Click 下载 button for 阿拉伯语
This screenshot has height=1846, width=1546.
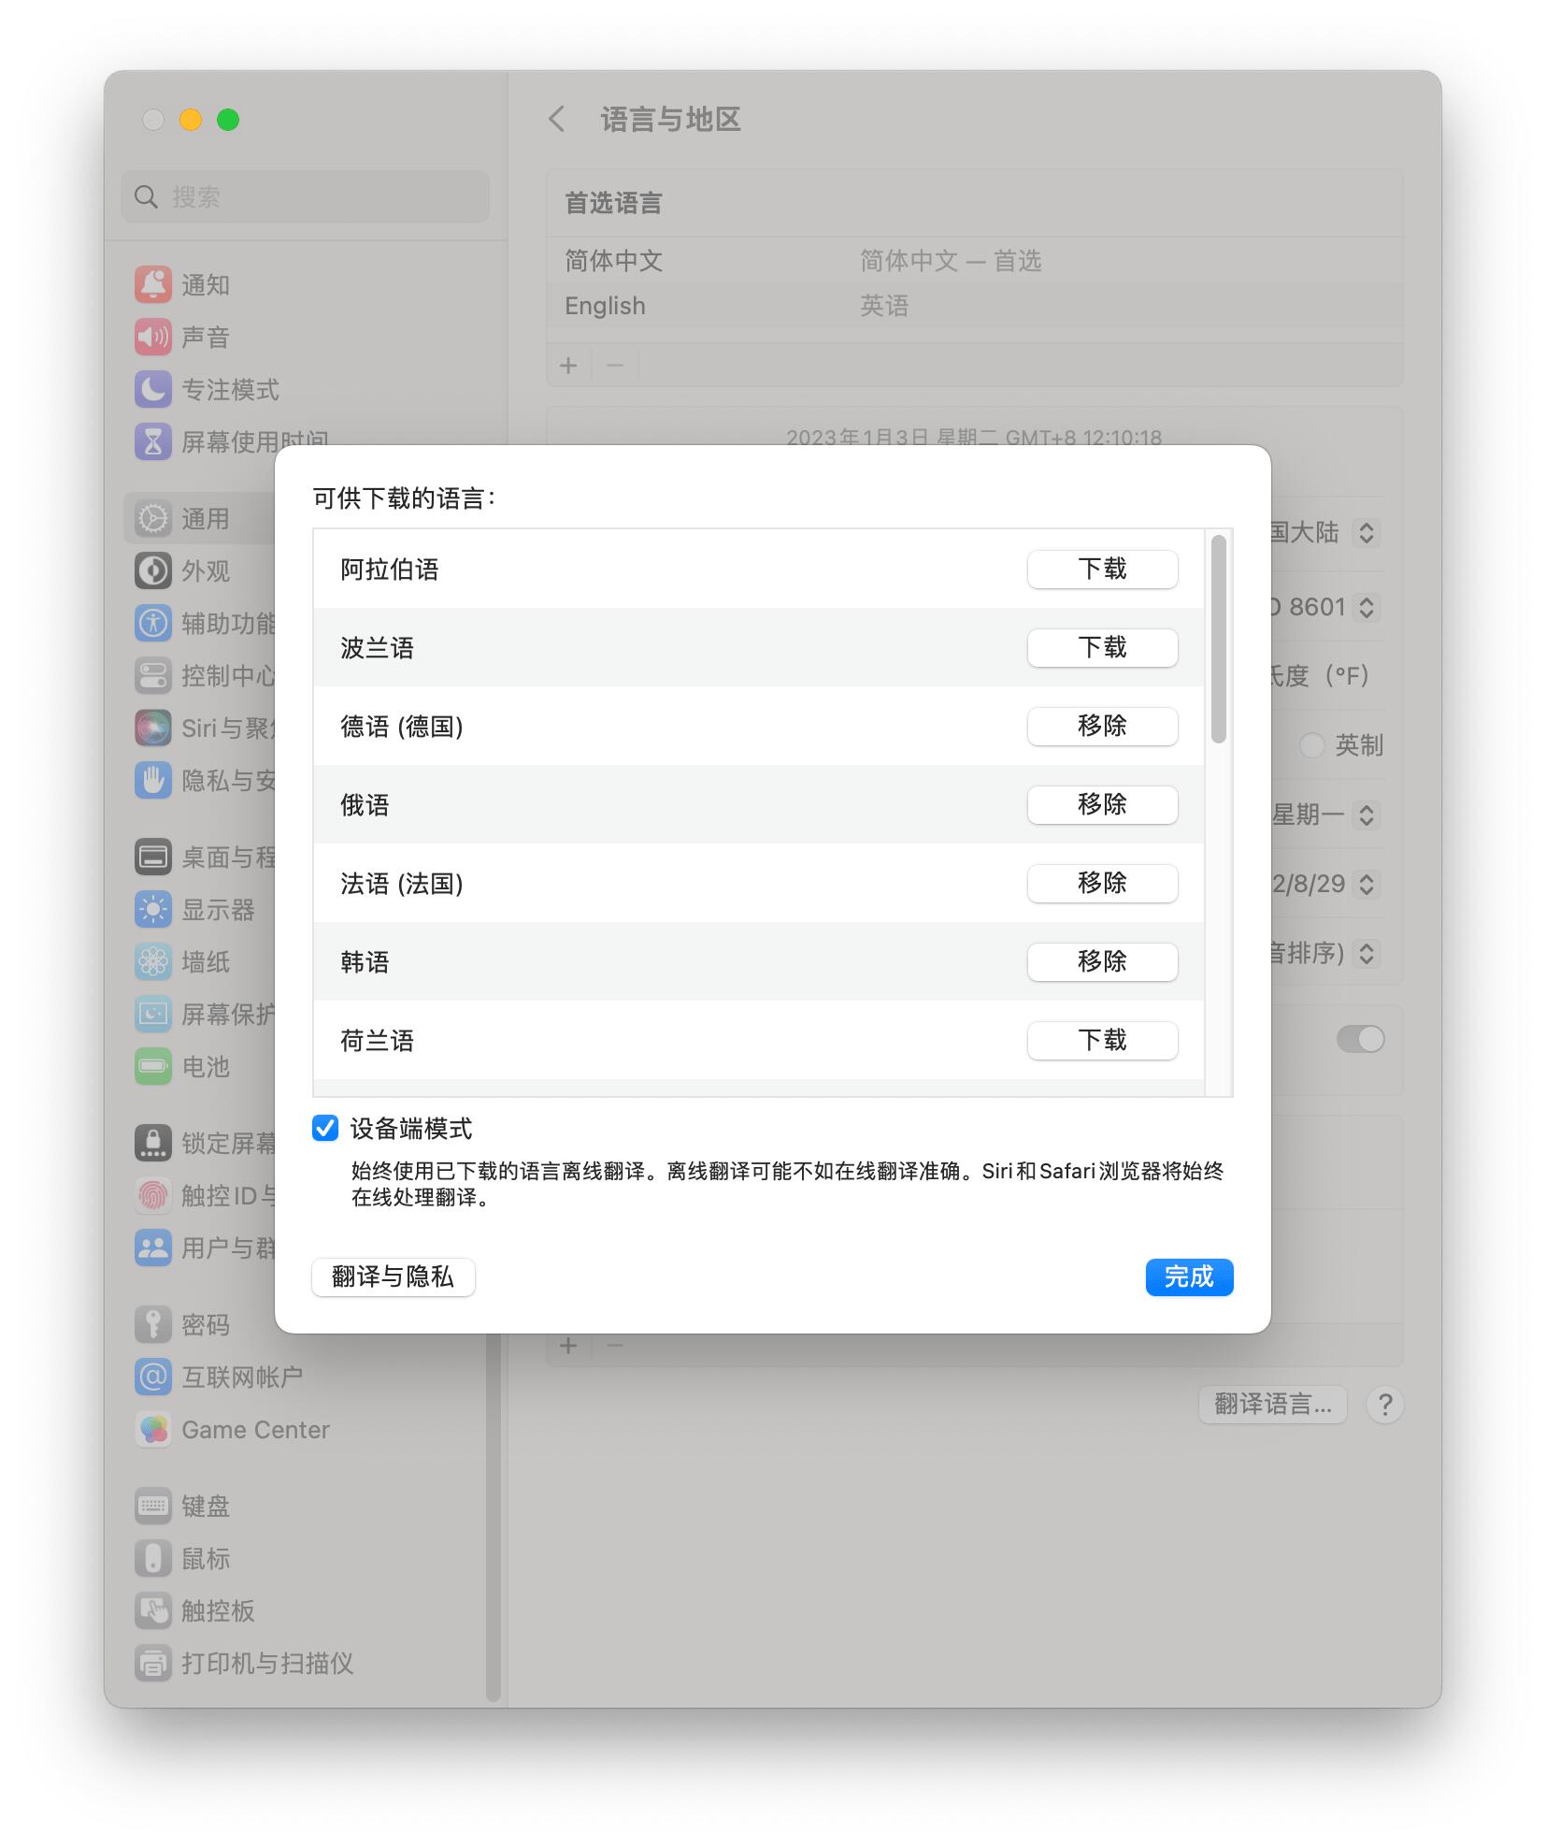click(x=1102, y=569)
